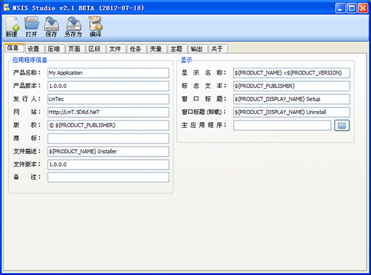Focus the 发行人 field containing LmTec
The image size is (371, 275).
pyautogui.click(x=108, y=99)
